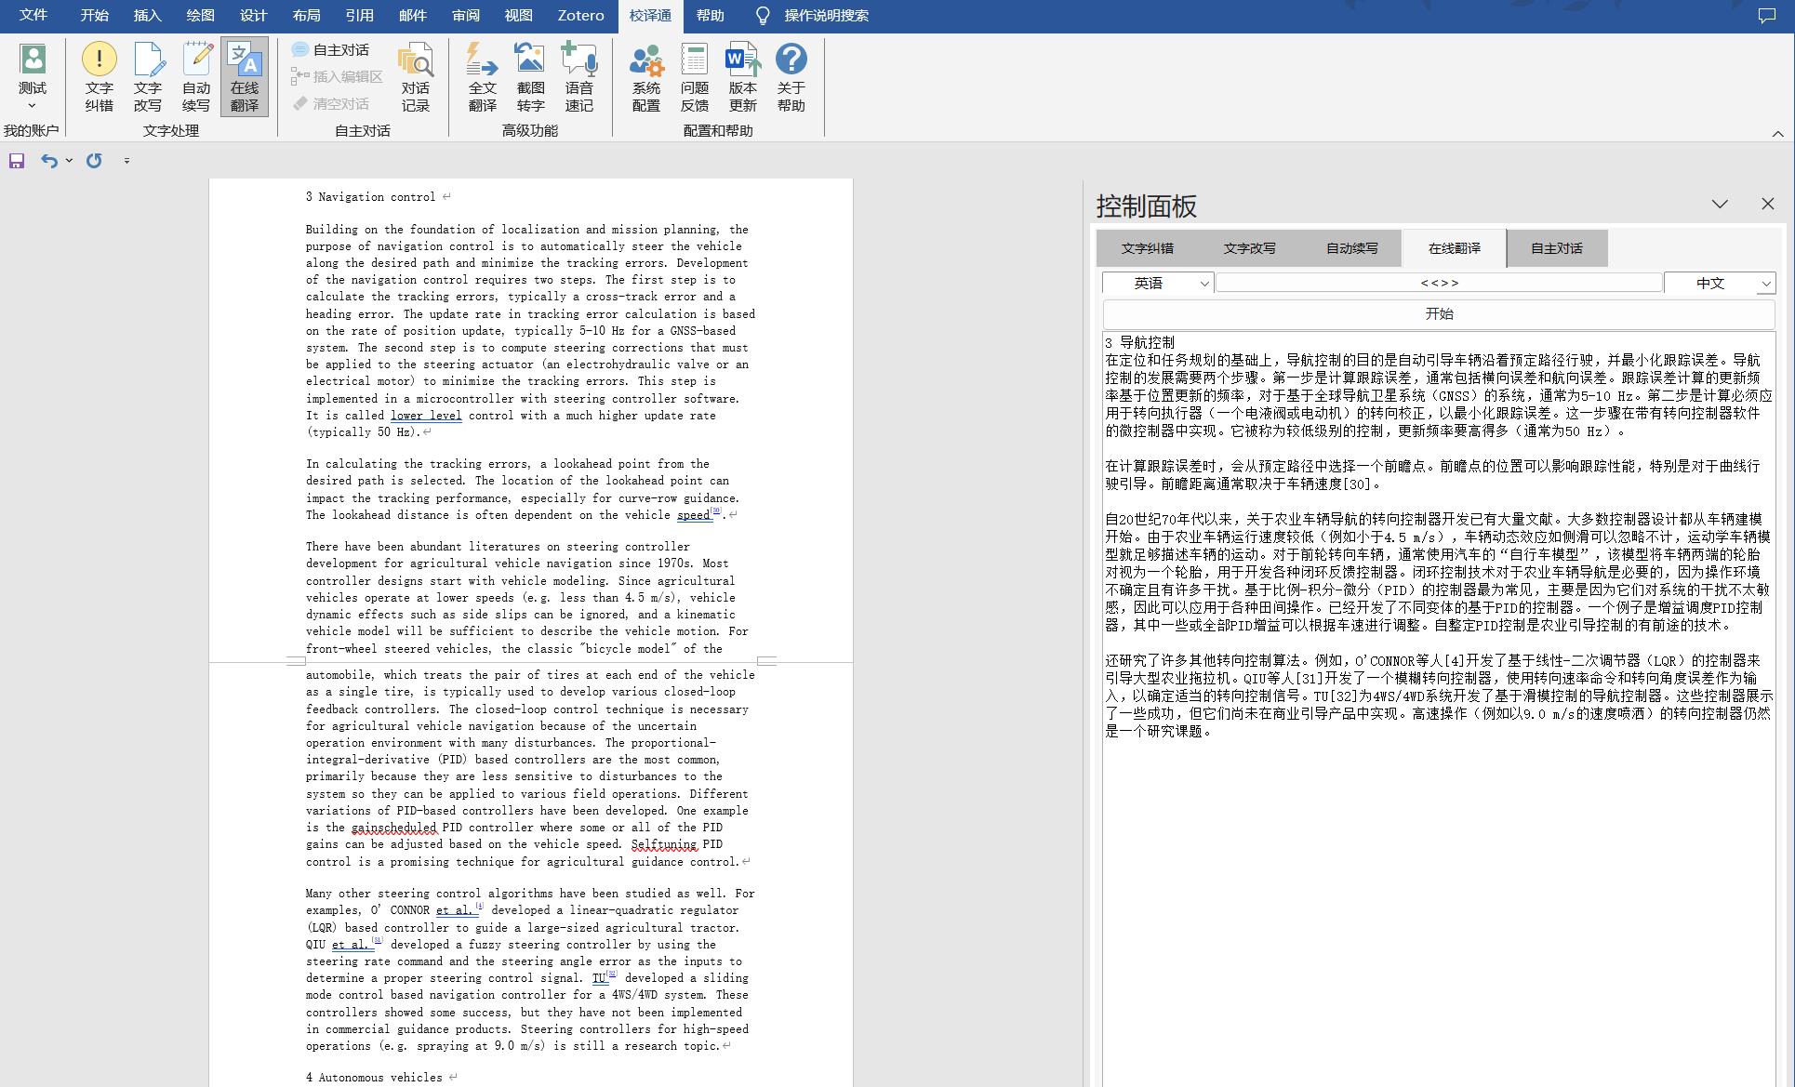The height and width of the screenshot is (1087, 1795).
Task: Open the comments icon at top right
Action: coord(1767,16)
